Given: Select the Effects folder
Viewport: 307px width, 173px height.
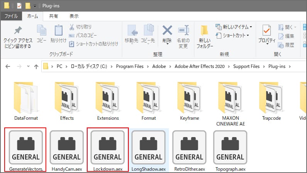Looking at the screenshot, I should [x=67, y=101].
